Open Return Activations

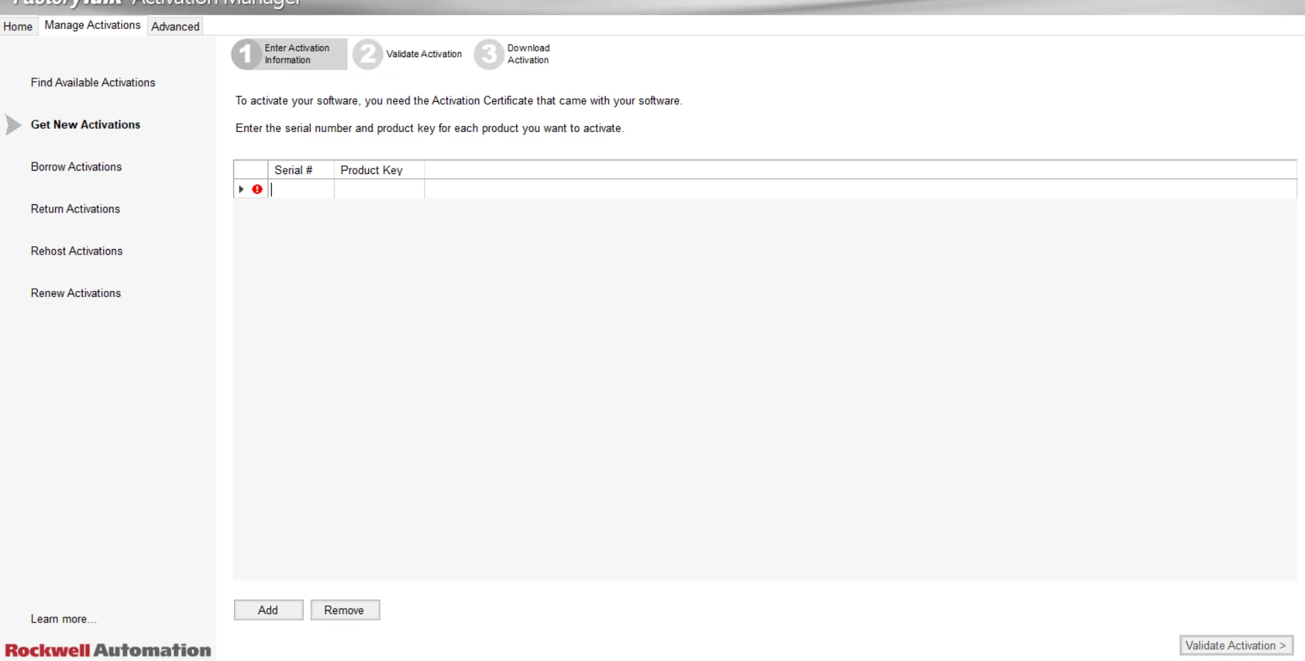point(75,209)
